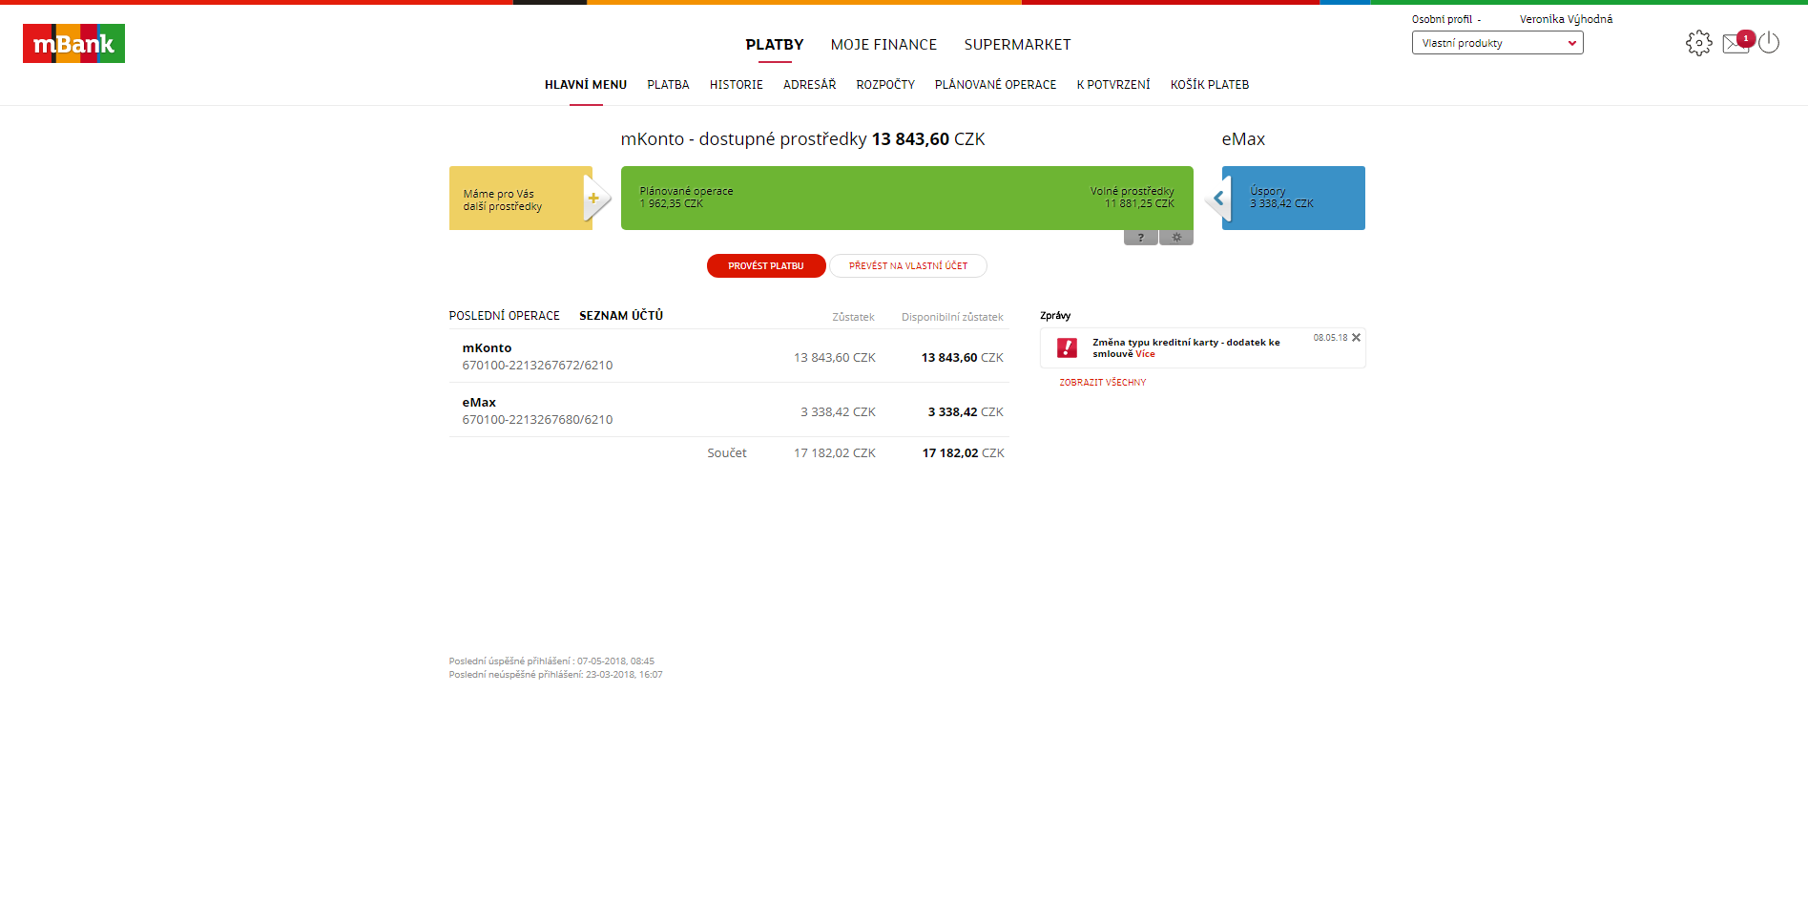Click the Volné prostředky 11 881,25 CZK text

[x=1133, y=198]
